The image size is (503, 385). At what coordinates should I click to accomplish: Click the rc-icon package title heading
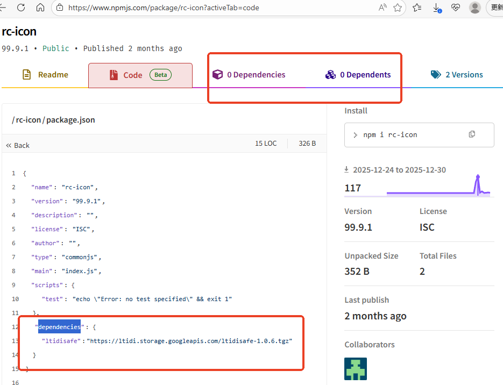[19, 31]
